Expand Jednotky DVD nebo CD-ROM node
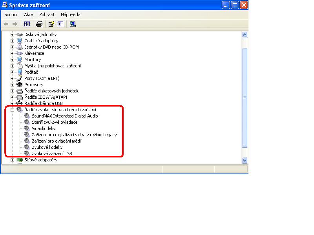Viewport: 314px width, 235px height. 12,47
